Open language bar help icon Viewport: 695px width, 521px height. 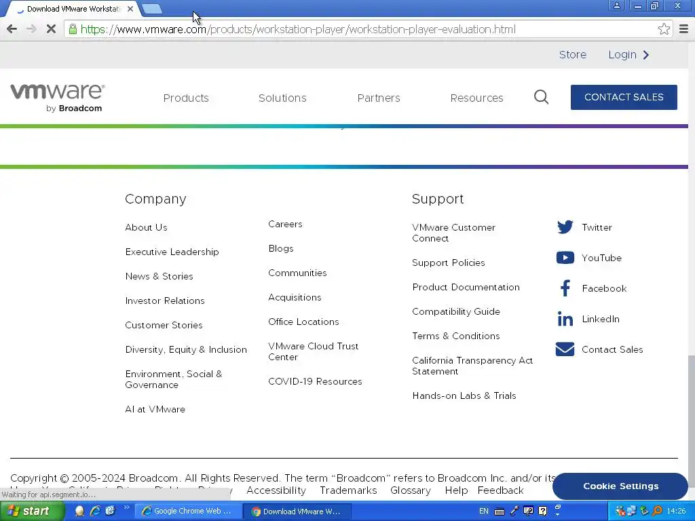tap(542, 511)
